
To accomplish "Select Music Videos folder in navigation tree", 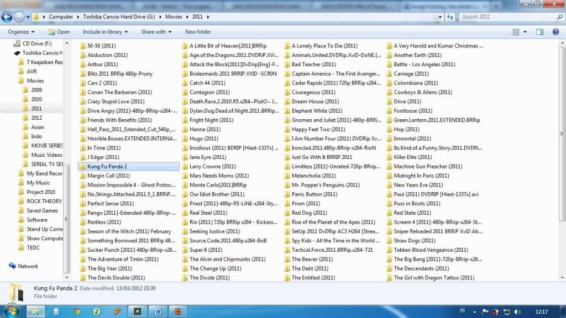I will point(46,155).
